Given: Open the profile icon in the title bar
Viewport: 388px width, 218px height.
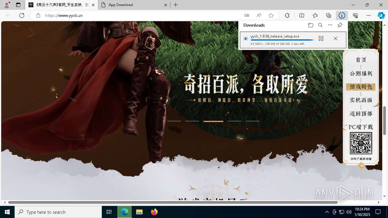Looking at the screenshot, I should (6, 5).
